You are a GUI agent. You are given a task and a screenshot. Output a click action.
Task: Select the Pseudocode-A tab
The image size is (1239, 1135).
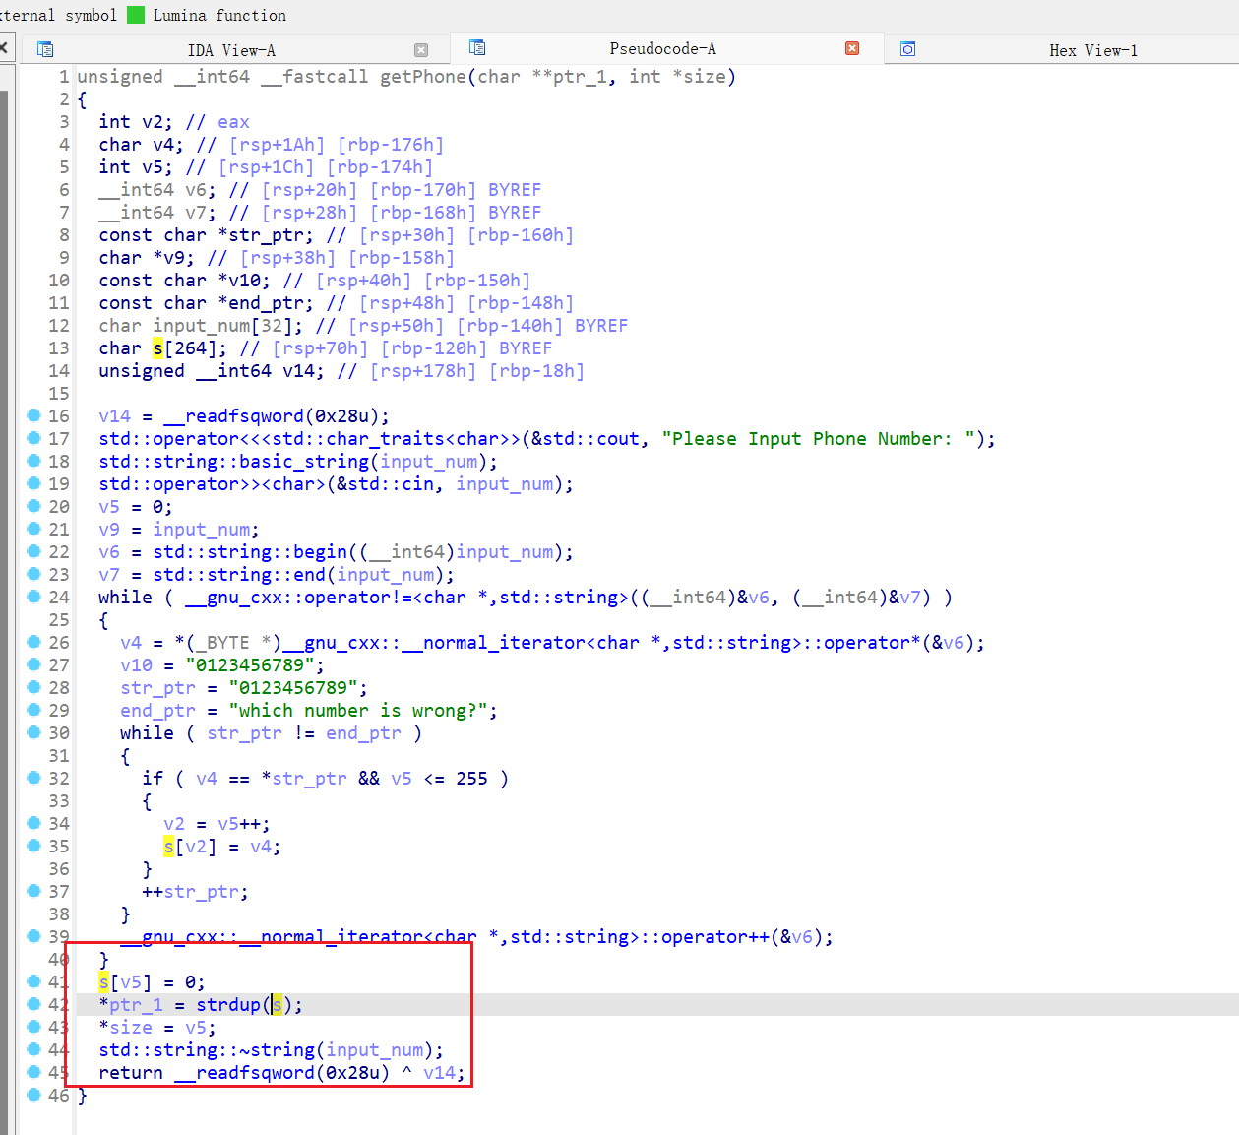(662, 48)
